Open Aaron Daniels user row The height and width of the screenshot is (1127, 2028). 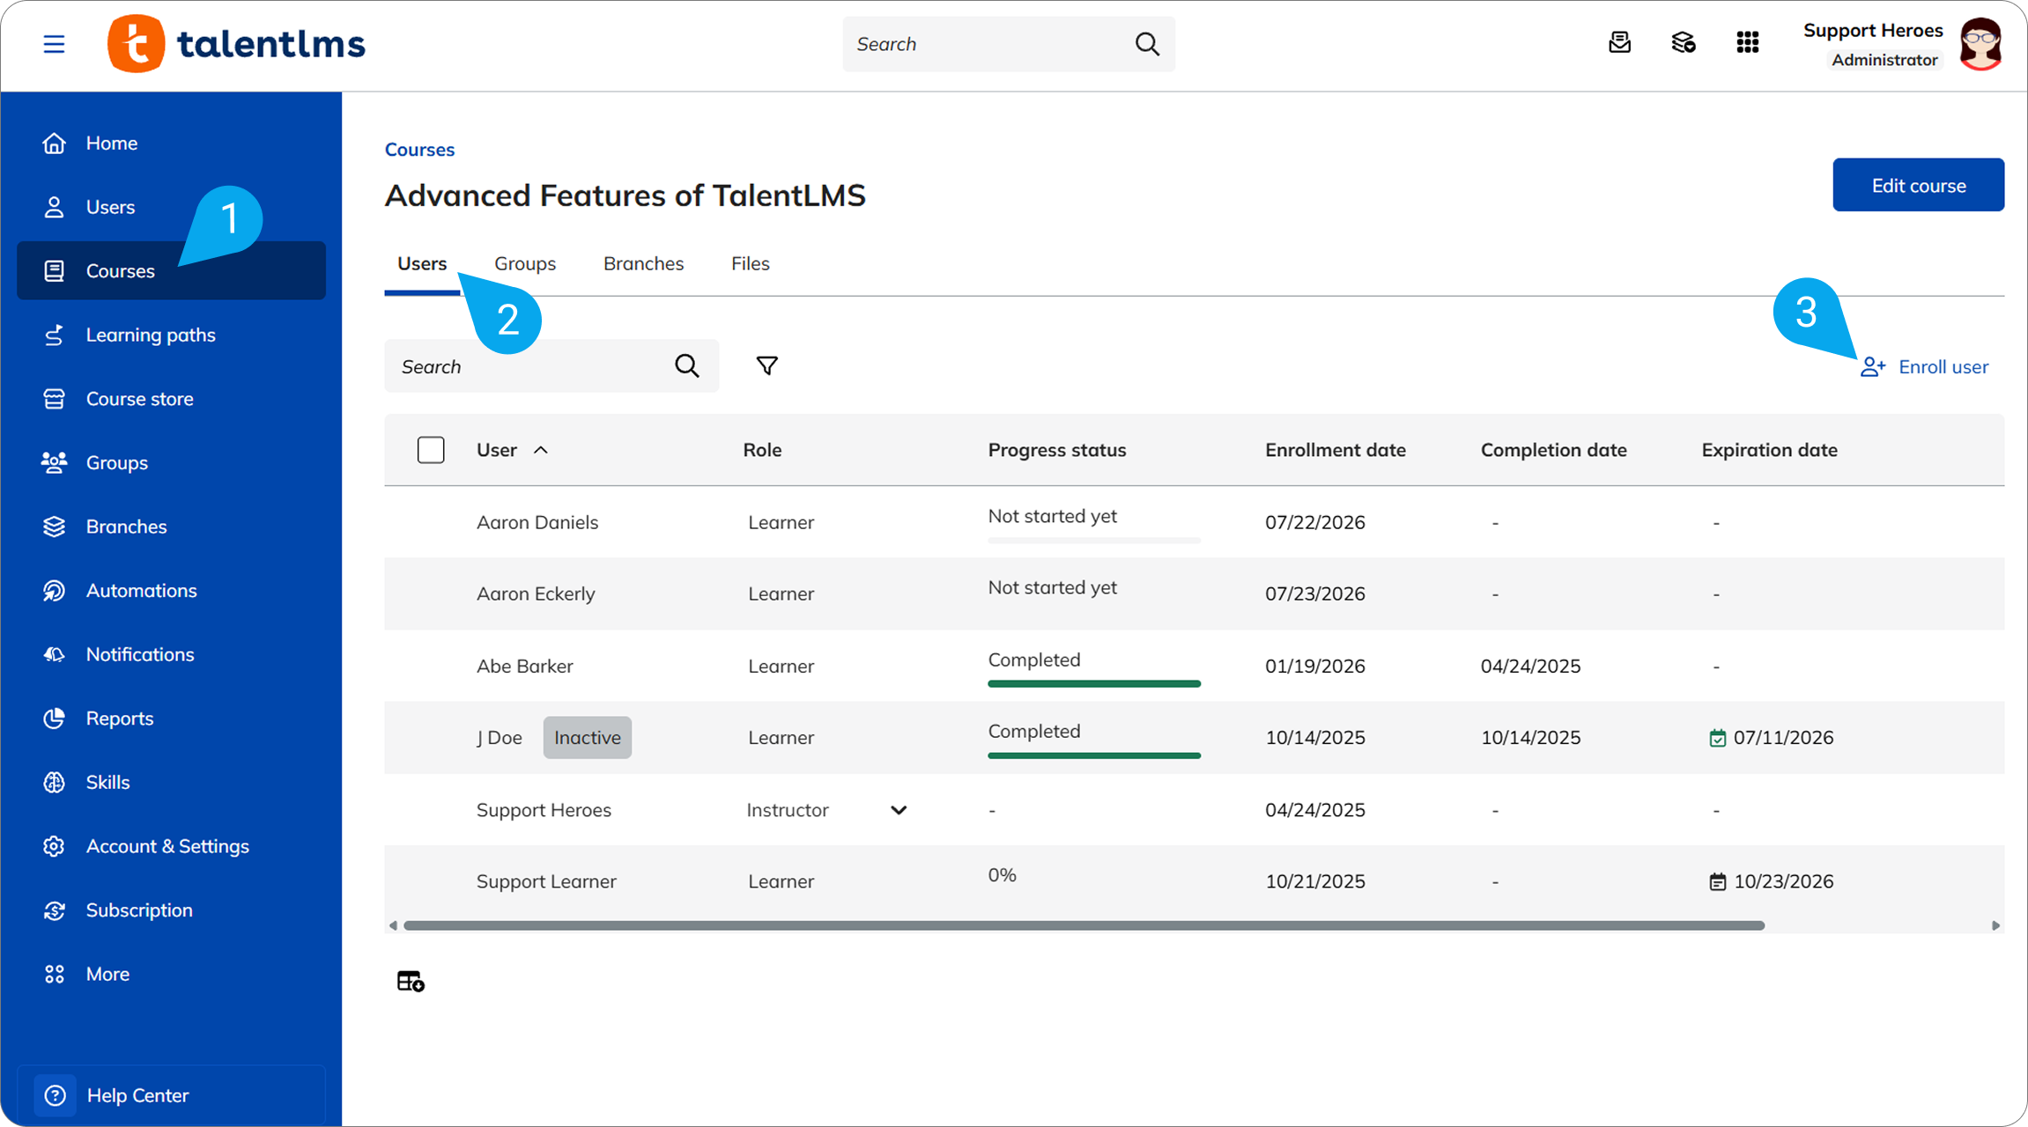(1194, 522)
